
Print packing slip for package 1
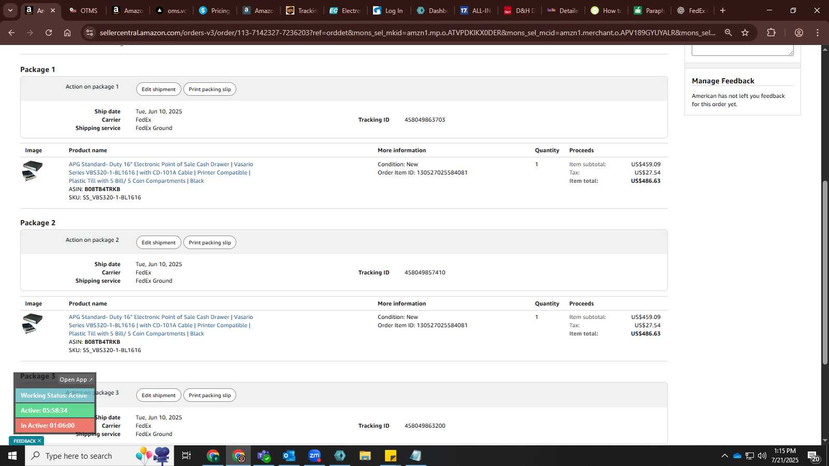(210, 89)
